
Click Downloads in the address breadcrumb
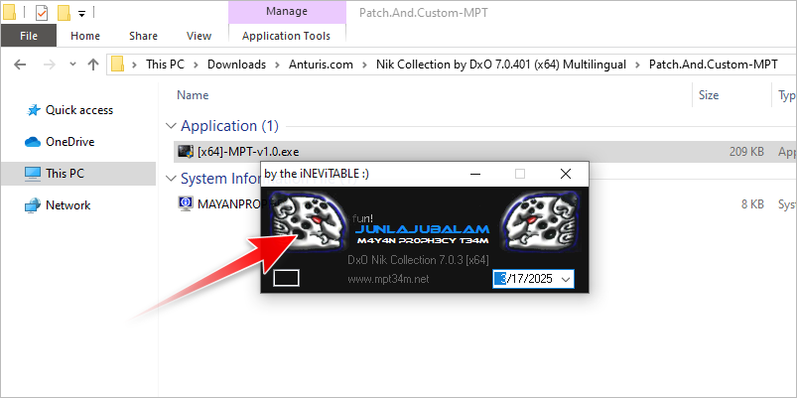point(236,65)
